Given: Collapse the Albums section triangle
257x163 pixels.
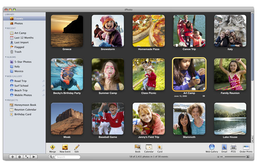Looking at the screenshot, I should click(6, 57).
